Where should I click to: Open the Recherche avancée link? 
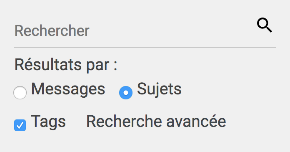(x=156, y=122)
